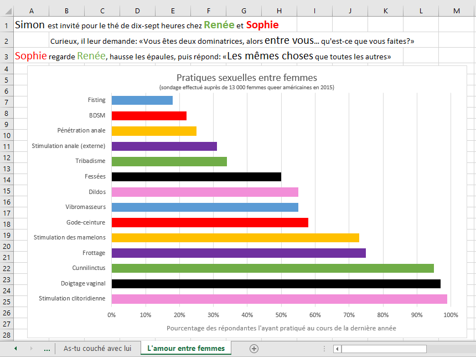Image resolution: width=476 pixels, height=357 pixels.
Task: Click the purple Frottage bar in chart
Action: pos(239,253)
